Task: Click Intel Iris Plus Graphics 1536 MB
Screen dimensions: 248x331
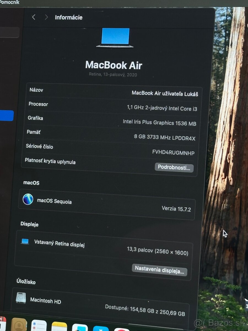Action: point(160,123)
